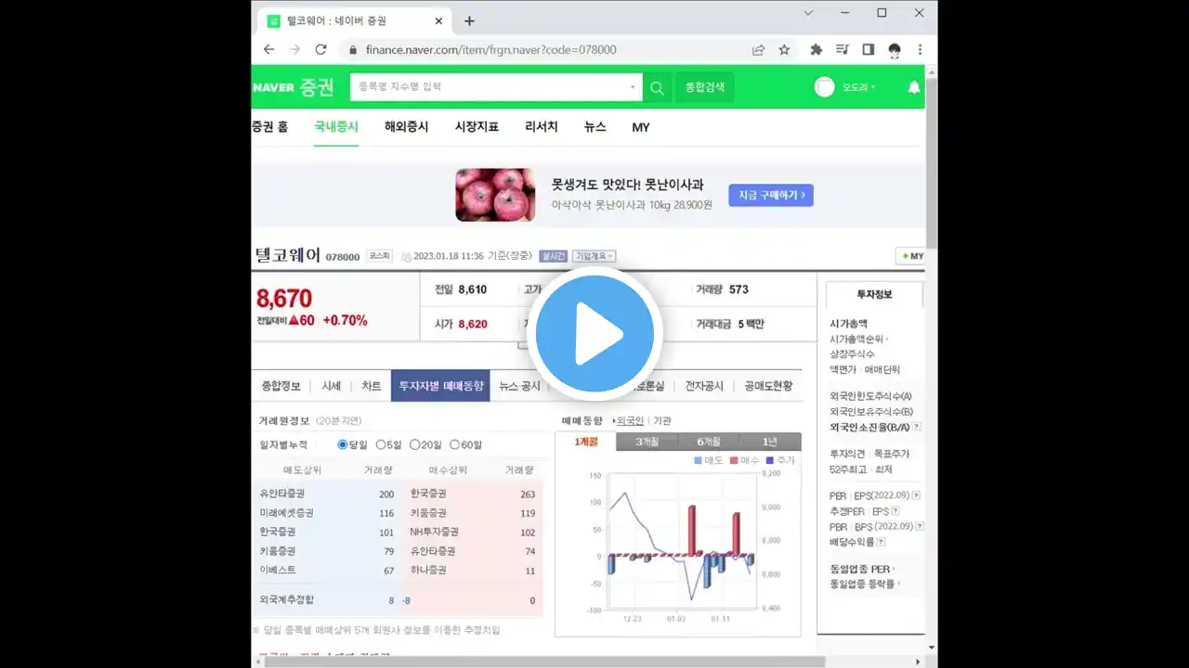Viewport: 1189px width, 668px height.
Task: Switch to the 차트 tab
Action: (372, 386)
